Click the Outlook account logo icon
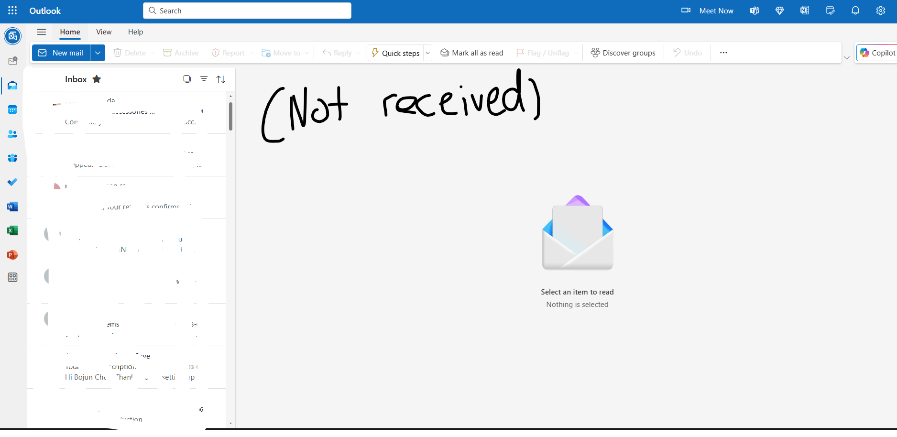897x437 pixels. [x=12, y=36]
